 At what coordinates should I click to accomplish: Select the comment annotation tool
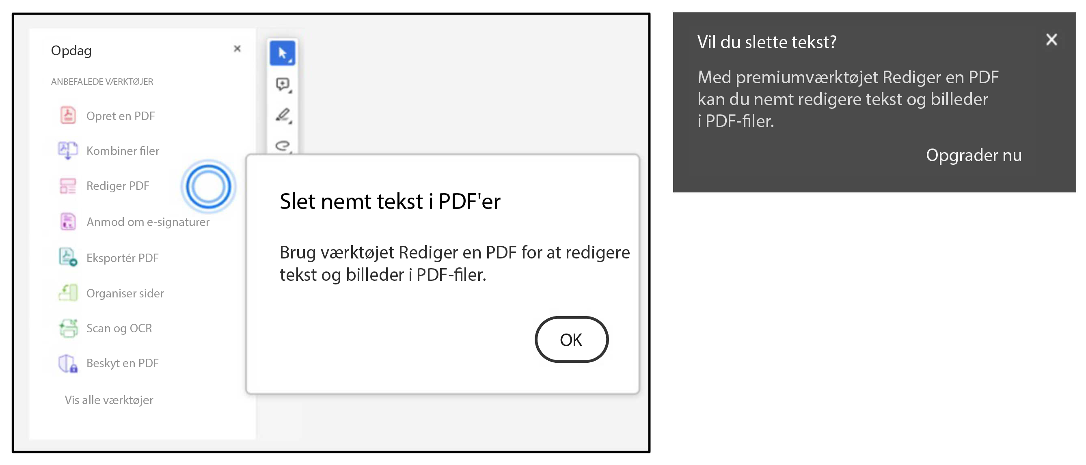(x=283, y=84)
